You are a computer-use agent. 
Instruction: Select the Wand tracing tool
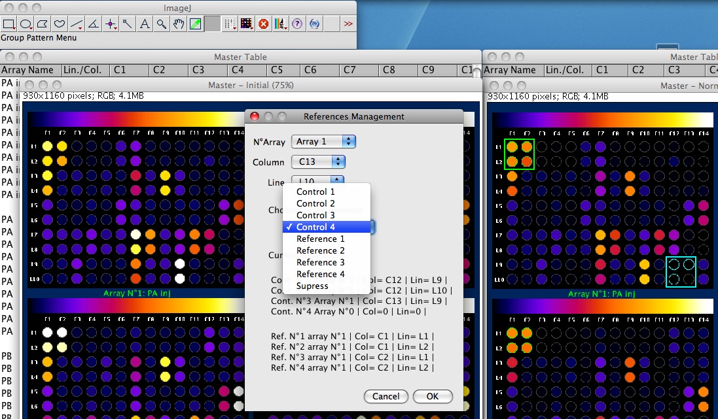127,24
